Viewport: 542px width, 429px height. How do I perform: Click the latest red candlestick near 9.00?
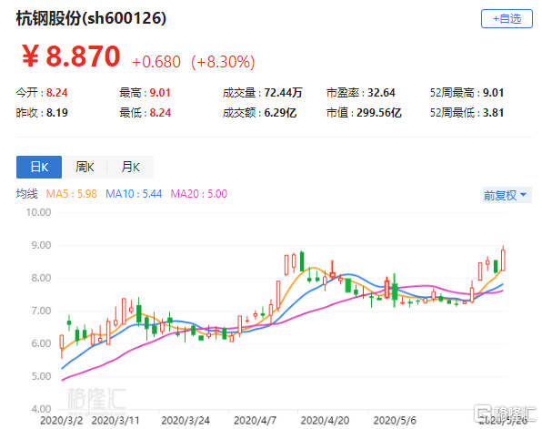[503, 260]
